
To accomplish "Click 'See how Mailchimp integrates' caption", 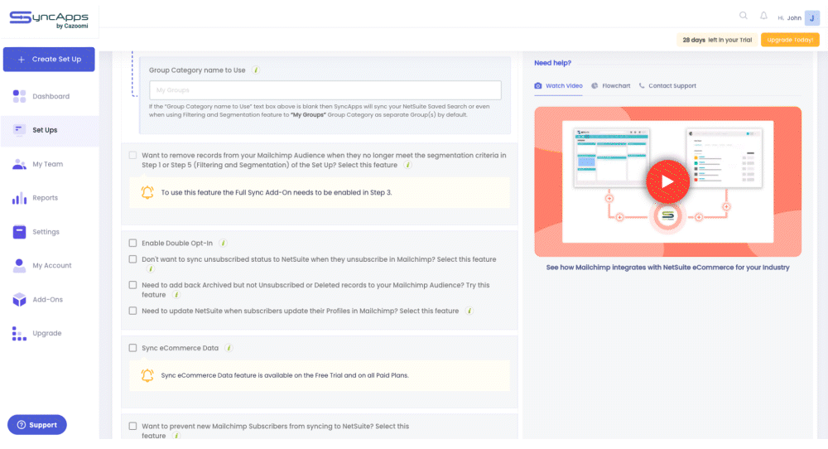I will pos(667,268).
